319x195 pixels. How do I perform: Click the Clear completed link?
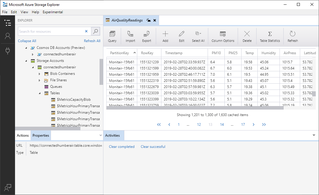coord(122,146)
